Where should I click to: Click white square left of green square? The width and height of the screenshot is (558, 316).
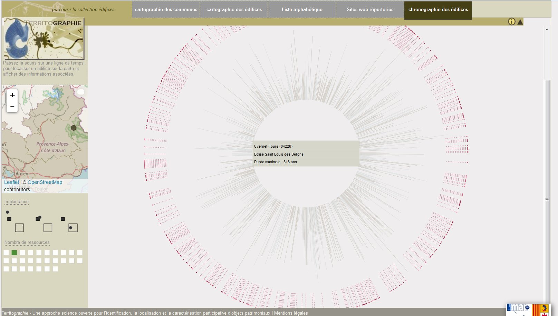tap(6, 253)
